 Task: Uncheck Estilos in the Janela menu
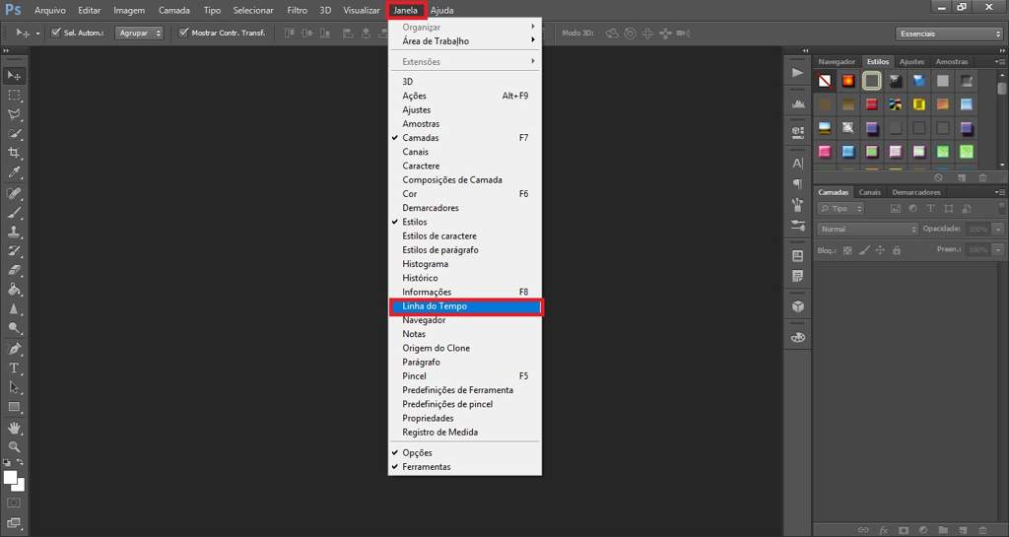click(x=465, y=222)
